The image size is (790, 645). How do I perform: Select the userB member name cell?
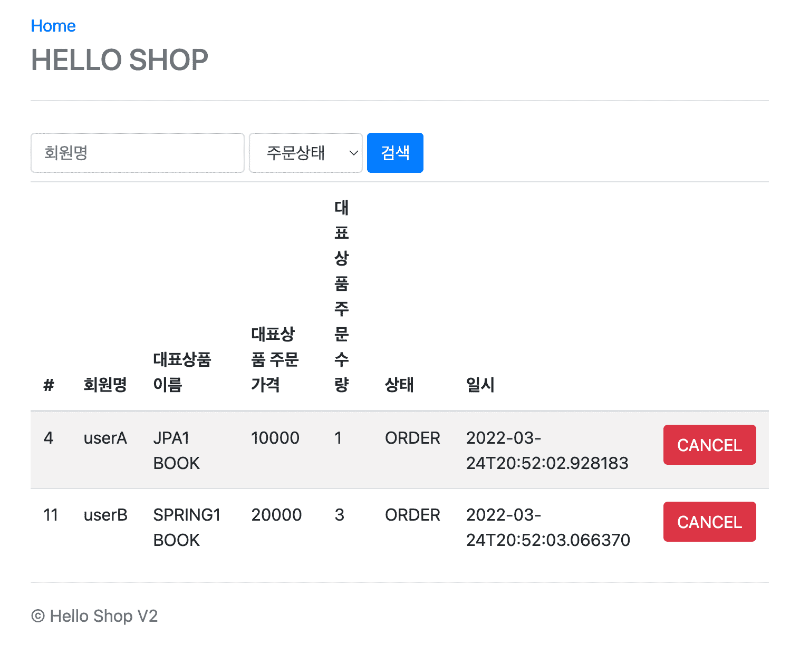(x=105, y=515)
